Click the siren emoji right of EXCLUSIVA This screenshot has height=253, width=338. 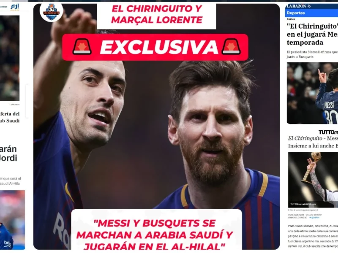coord(231,47)
